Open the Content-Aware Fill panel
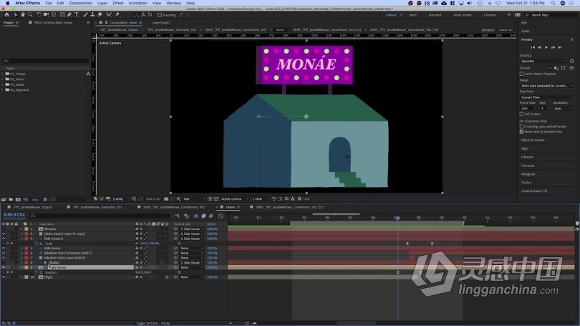580x326 pixels. [x=533, y=191]
